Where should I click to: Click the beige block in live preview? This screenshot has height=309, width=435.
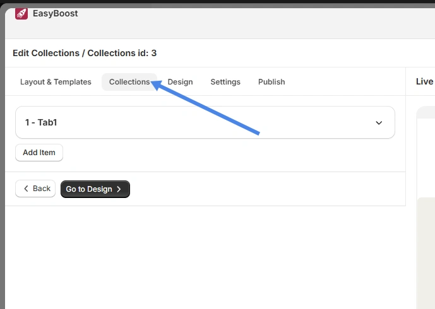tap(426, 252)
